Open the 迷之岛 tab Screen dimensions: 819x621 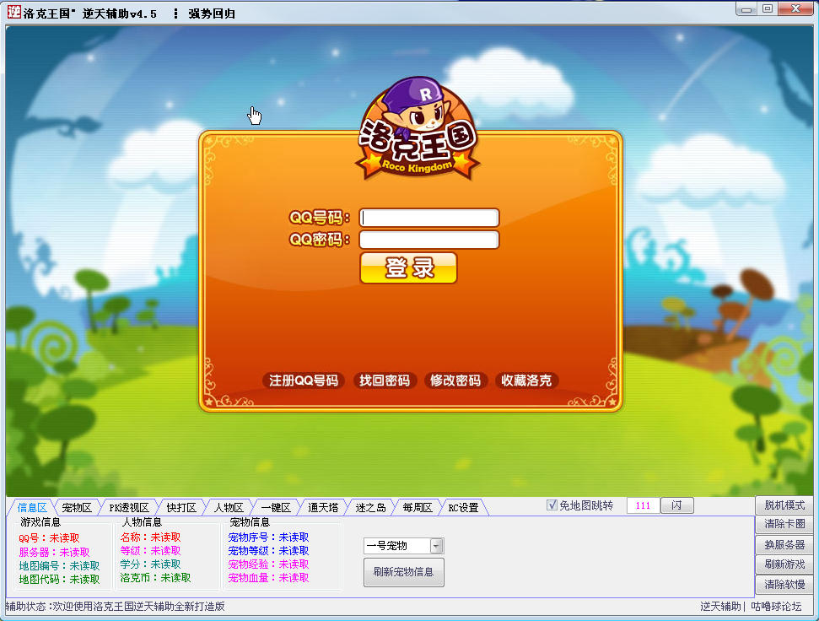click(369, 506)
